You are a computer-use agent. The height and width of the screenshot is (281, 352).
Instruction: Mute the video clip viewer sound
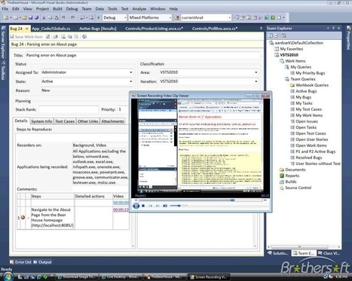point(165,206)
